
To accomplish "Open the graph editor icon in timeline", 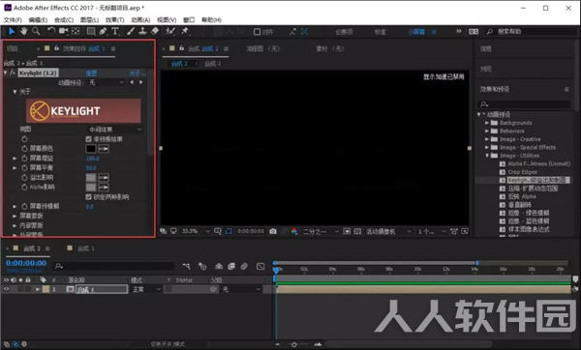I will [x=260, y=266].
